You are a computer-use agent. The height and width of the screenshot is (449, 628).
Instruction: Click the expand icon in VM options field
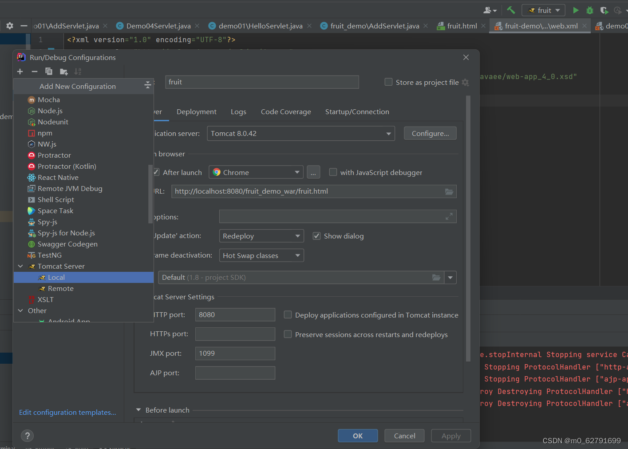(449, 216)
